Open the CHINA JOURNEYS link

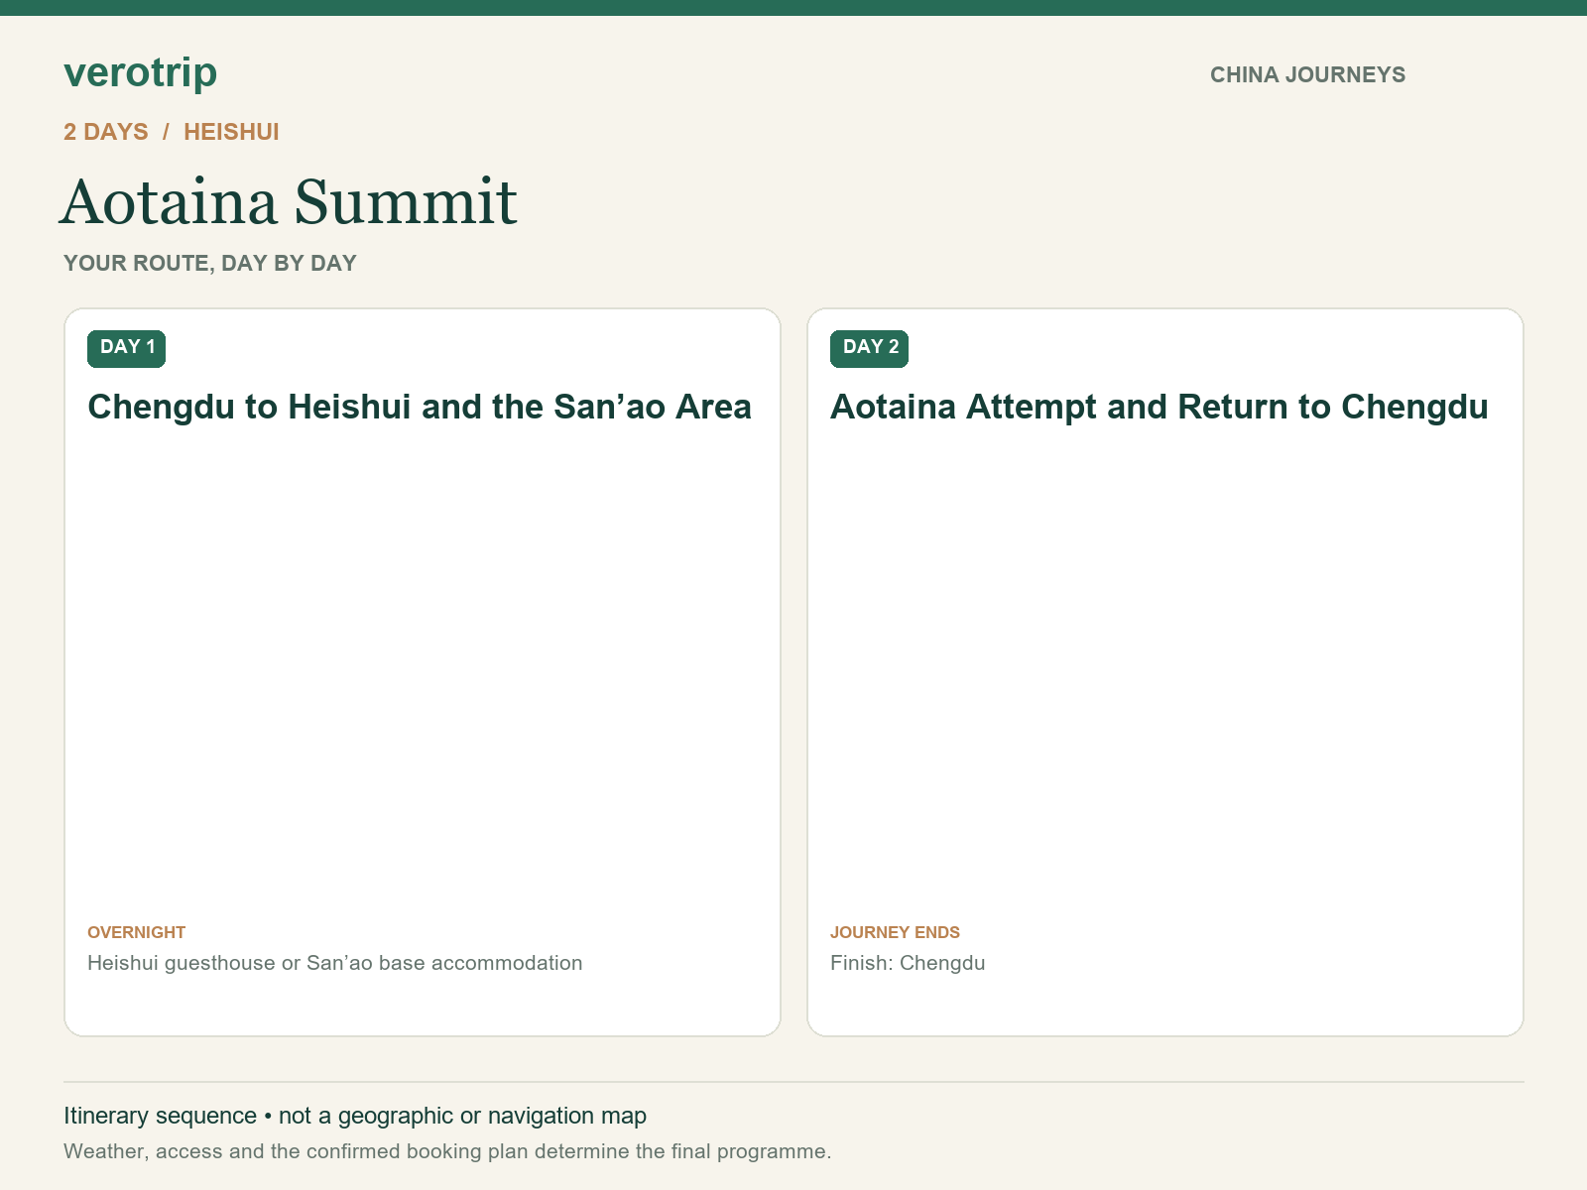(1307, 75)
